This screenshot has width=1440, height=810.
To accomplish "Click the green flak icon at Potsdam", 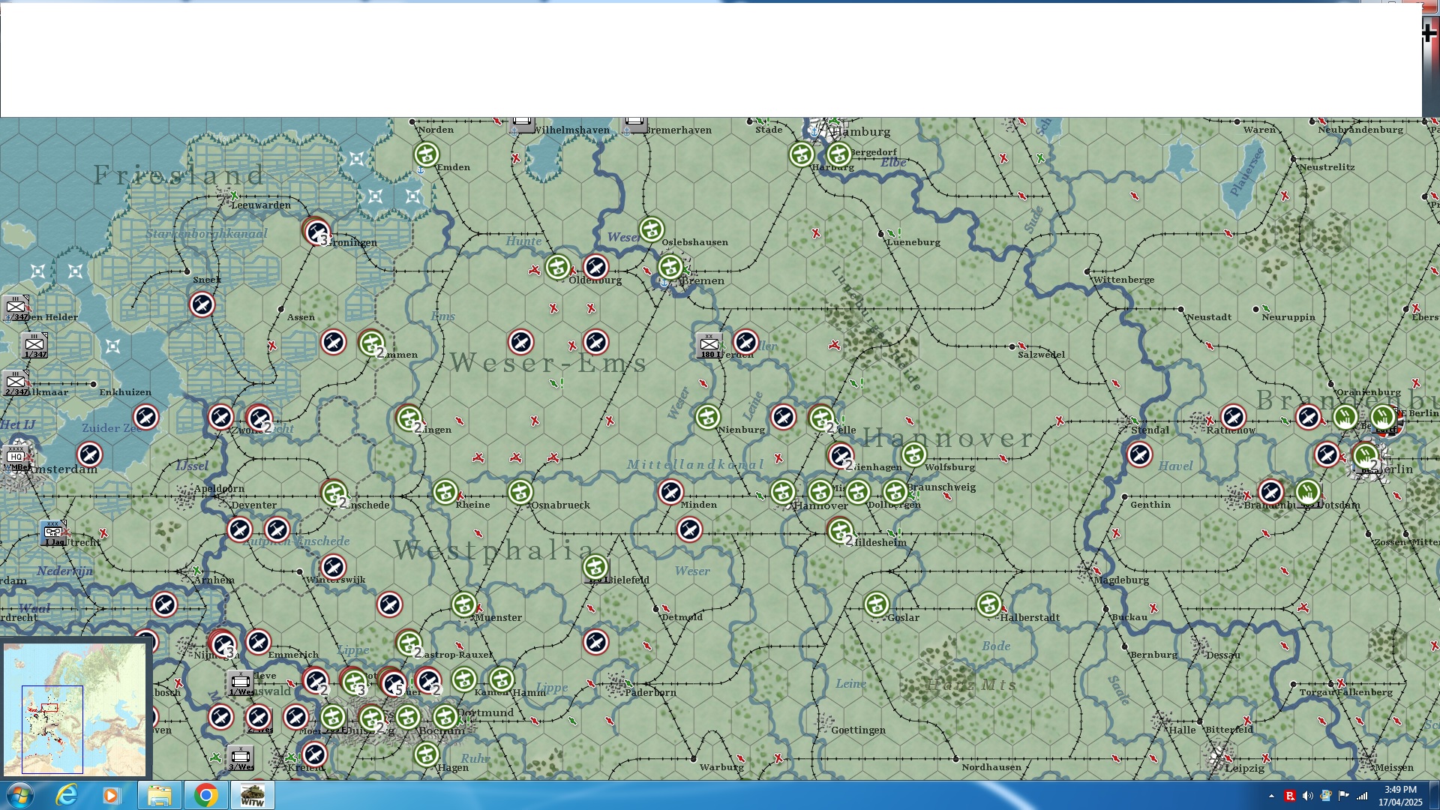I will pos(1308,492).
